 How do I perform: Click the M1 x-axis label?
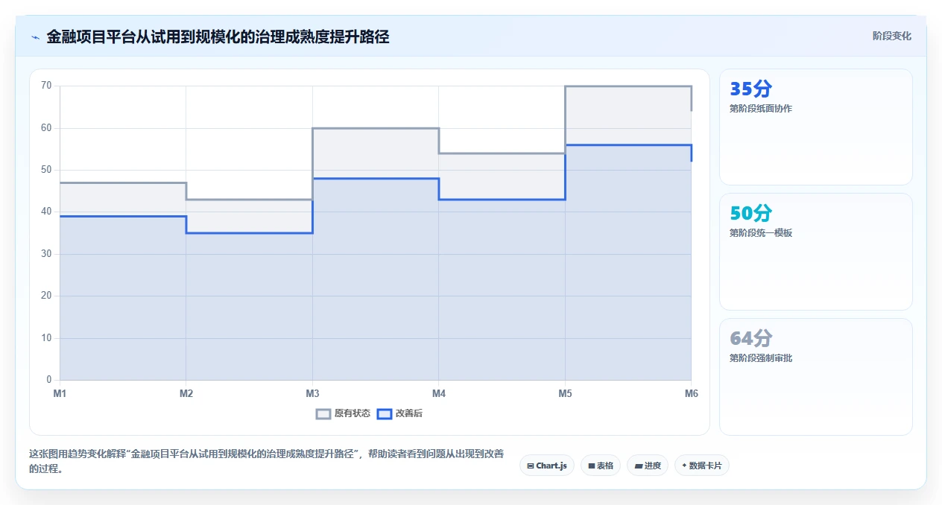tap(60, 393)
